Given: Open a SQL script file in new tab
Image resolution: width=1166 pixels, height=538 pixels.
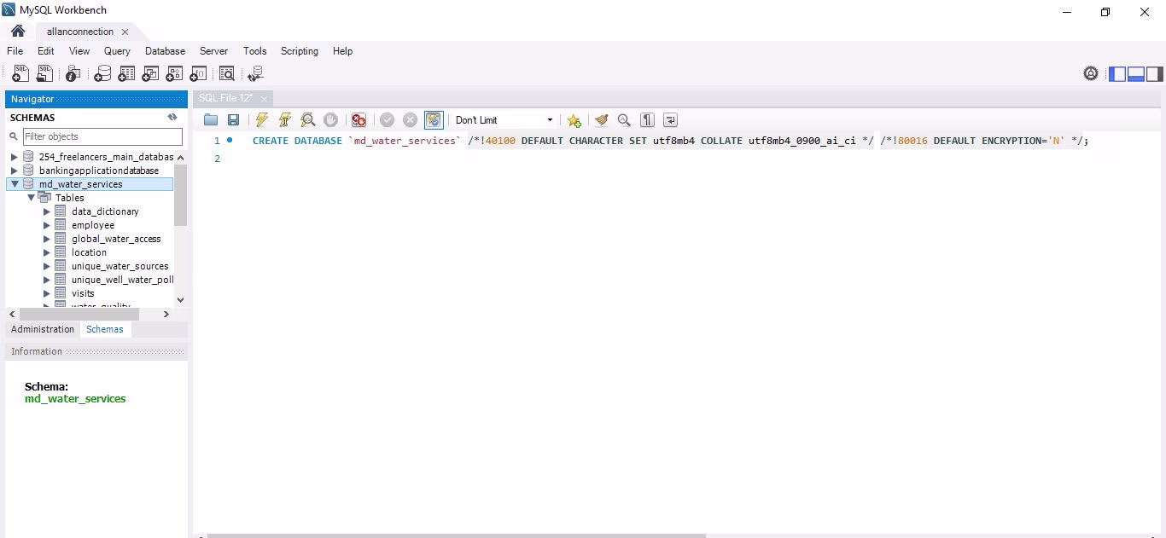Looking at the screenshot, I should 44,74.
